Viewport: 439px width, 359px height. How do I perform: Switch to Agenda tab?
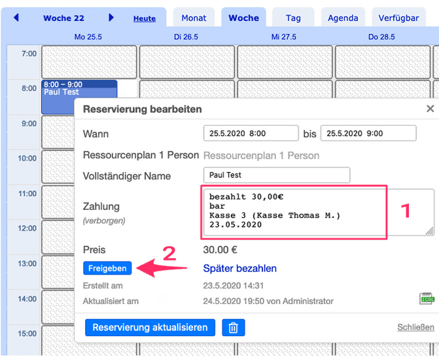(343, 18)
